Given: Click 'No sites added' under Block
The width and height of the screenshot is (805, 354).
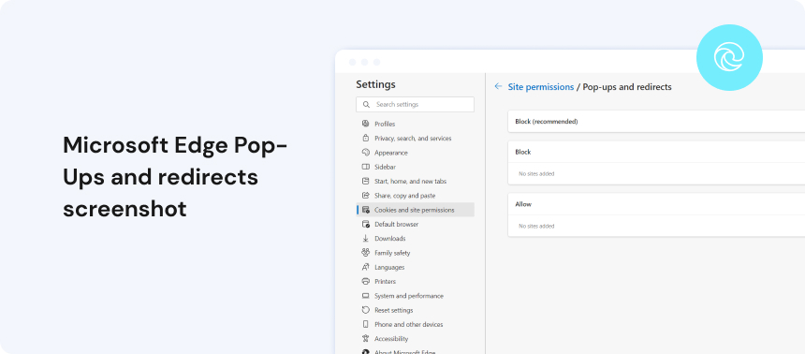Looking at the screenshot, I should tap(536, 173).
